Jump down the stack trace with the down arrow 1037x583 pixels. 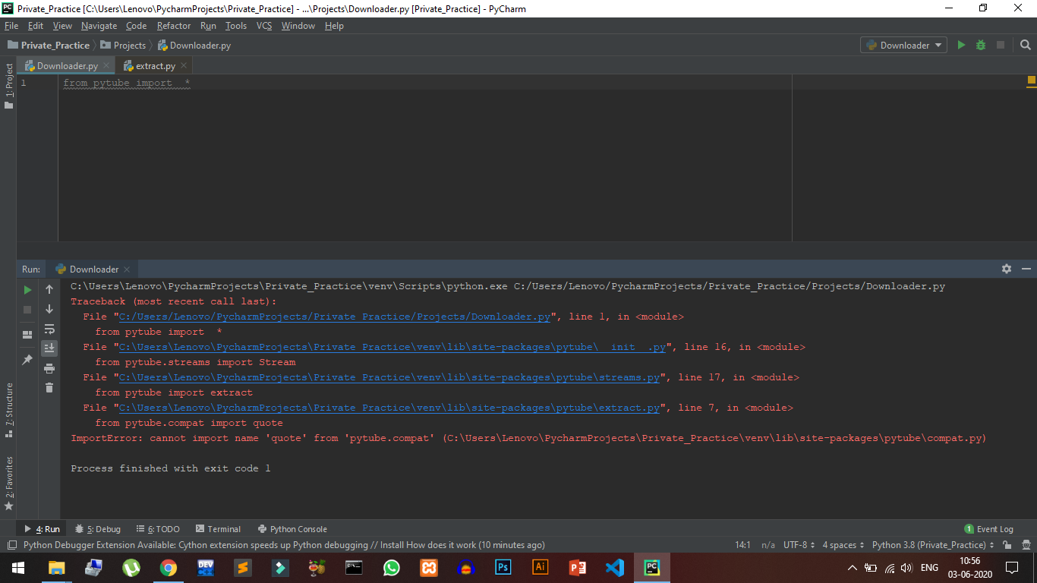click(49, 309)
